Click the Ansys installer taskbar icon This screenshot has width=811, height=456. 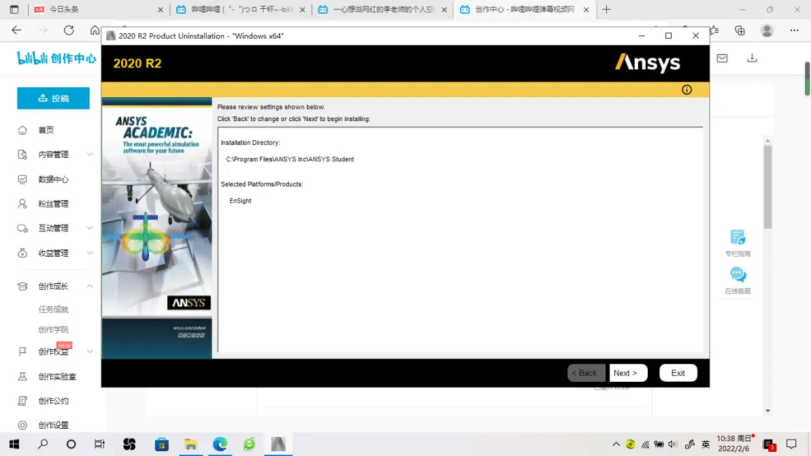[x=278, y=444]
